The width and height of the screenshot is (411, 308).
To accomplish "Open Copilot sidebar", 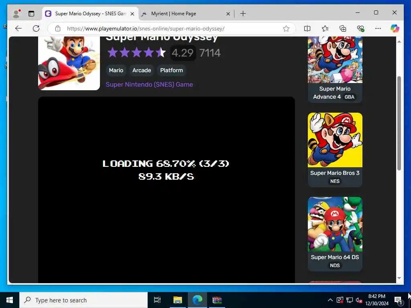I will click(x=395, y=28).
